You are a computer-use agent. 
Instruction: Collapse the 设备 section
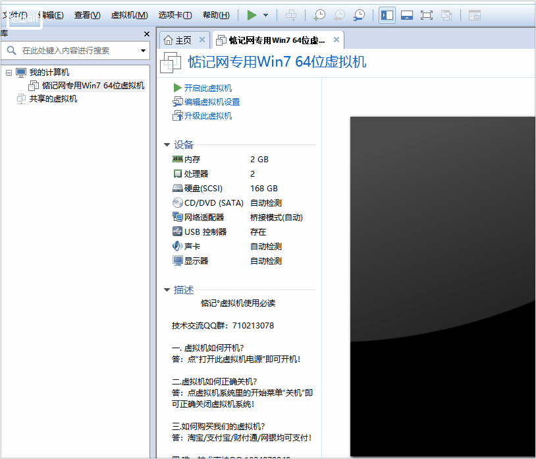167,145
